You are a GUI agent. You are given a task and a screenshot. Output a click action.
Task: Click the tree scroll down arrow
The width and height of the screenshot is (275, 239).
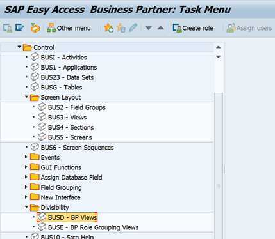(x=218, y=57)
